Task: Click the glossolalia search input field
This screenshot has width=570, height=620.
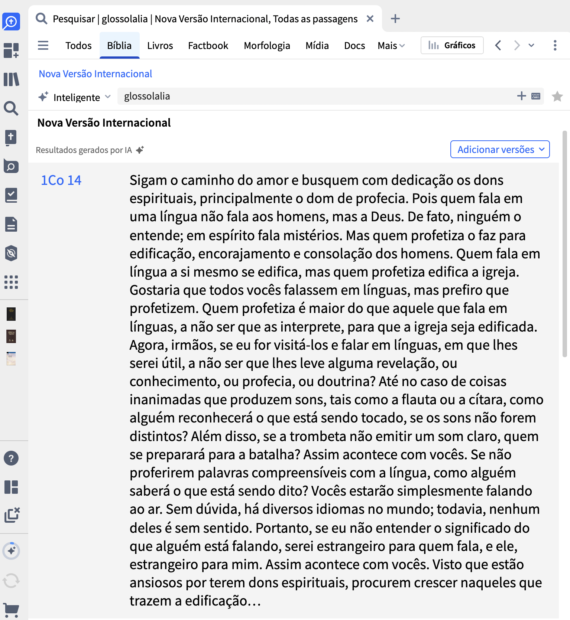Action: (316, 96)
